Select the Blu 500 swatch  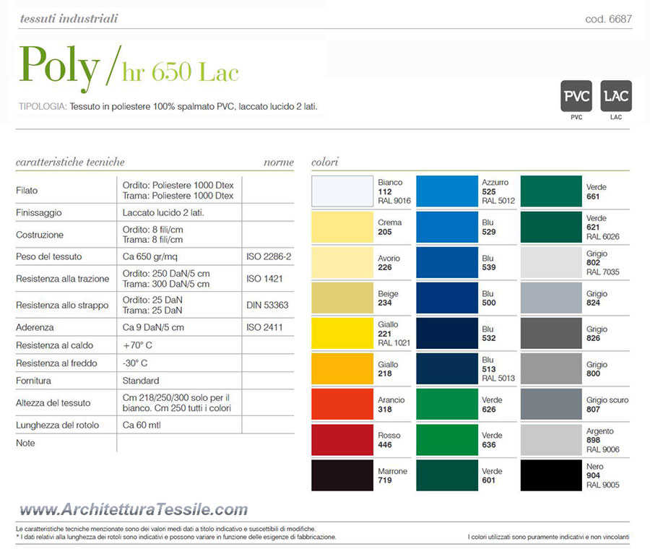tap(447, 298)
